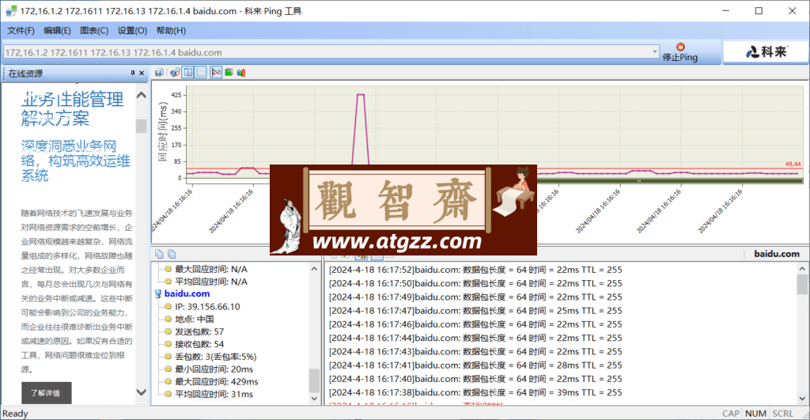Image resolution: width=810 pixels, height=420 pixels.
Task: Click summary tree scroll-down arrow
Action: (314, 399)
